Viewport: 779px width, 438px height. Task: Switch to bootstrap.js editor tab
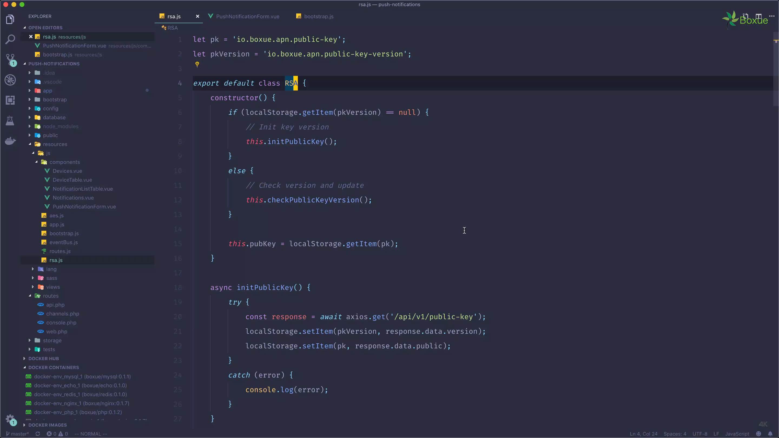click(318, 16)
